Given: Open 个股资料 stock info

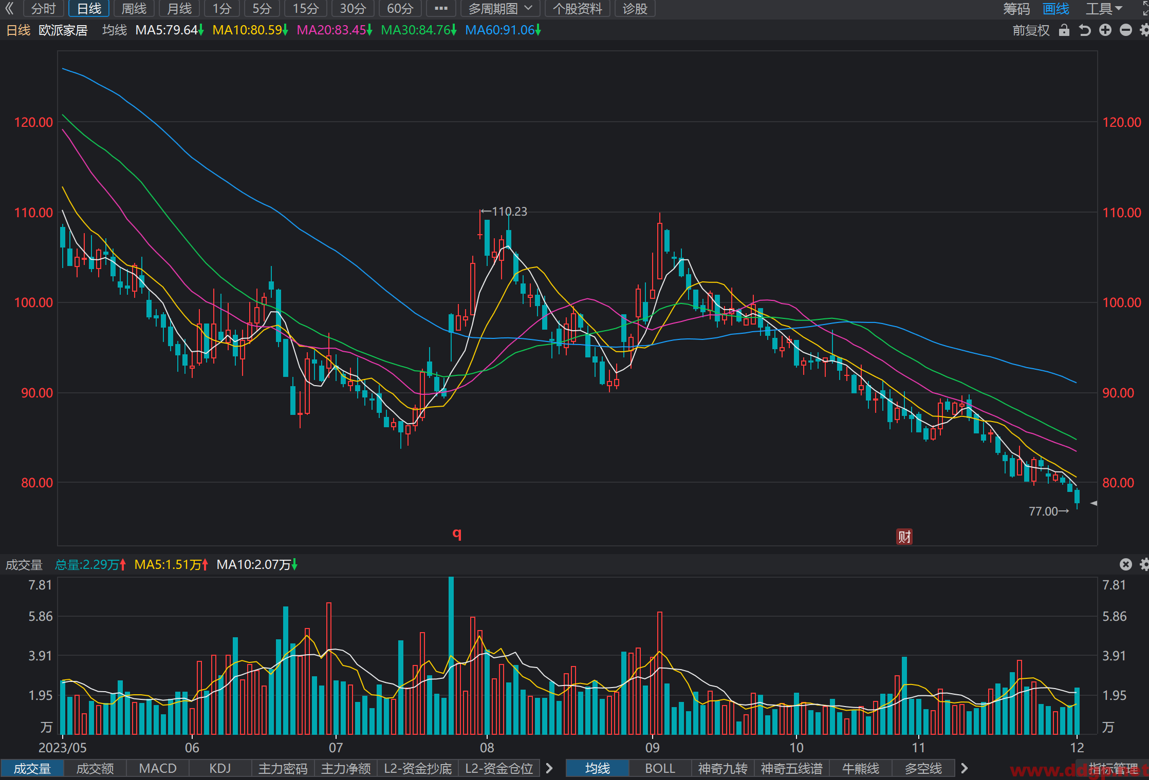Looking at the screenshot, I should [577, 9].
